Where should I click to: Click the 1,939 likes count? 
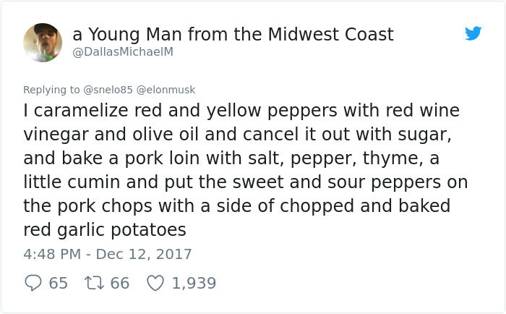coord(194,283)
